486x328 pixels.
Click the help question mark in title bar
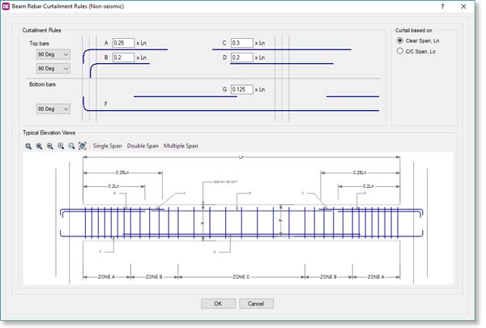[x=441, y=6]
